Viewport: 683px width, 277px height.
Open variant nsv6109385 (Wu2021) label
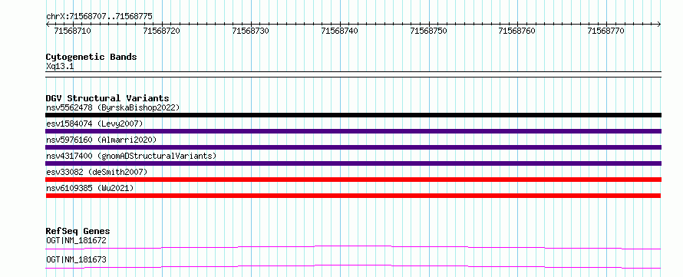pyautogui.click(x=90, y=188)
